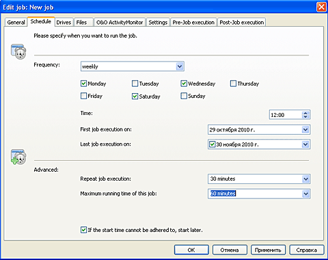The height and width of the screenshot is (260, 328).
Task: Uncheck the Monday checkbox
Action: click(83, 83)
